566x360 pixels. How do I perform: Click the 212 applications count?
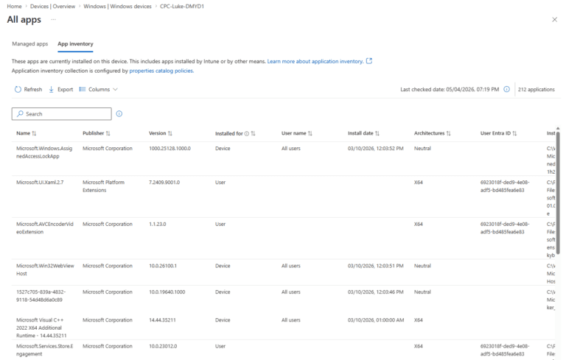coord(536,90)
